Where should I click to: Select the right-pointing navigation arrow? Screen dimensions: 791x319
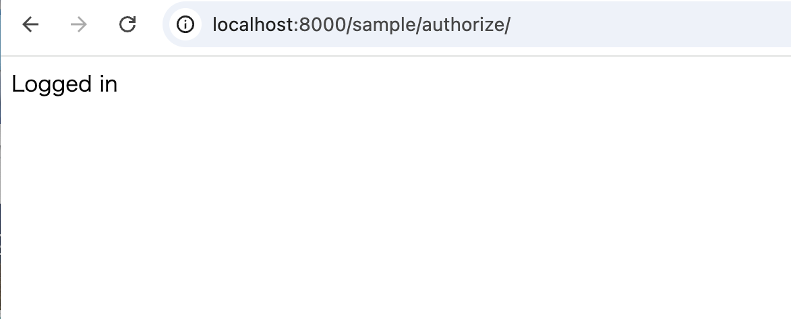pyautogui.click(x=79, y=24)
